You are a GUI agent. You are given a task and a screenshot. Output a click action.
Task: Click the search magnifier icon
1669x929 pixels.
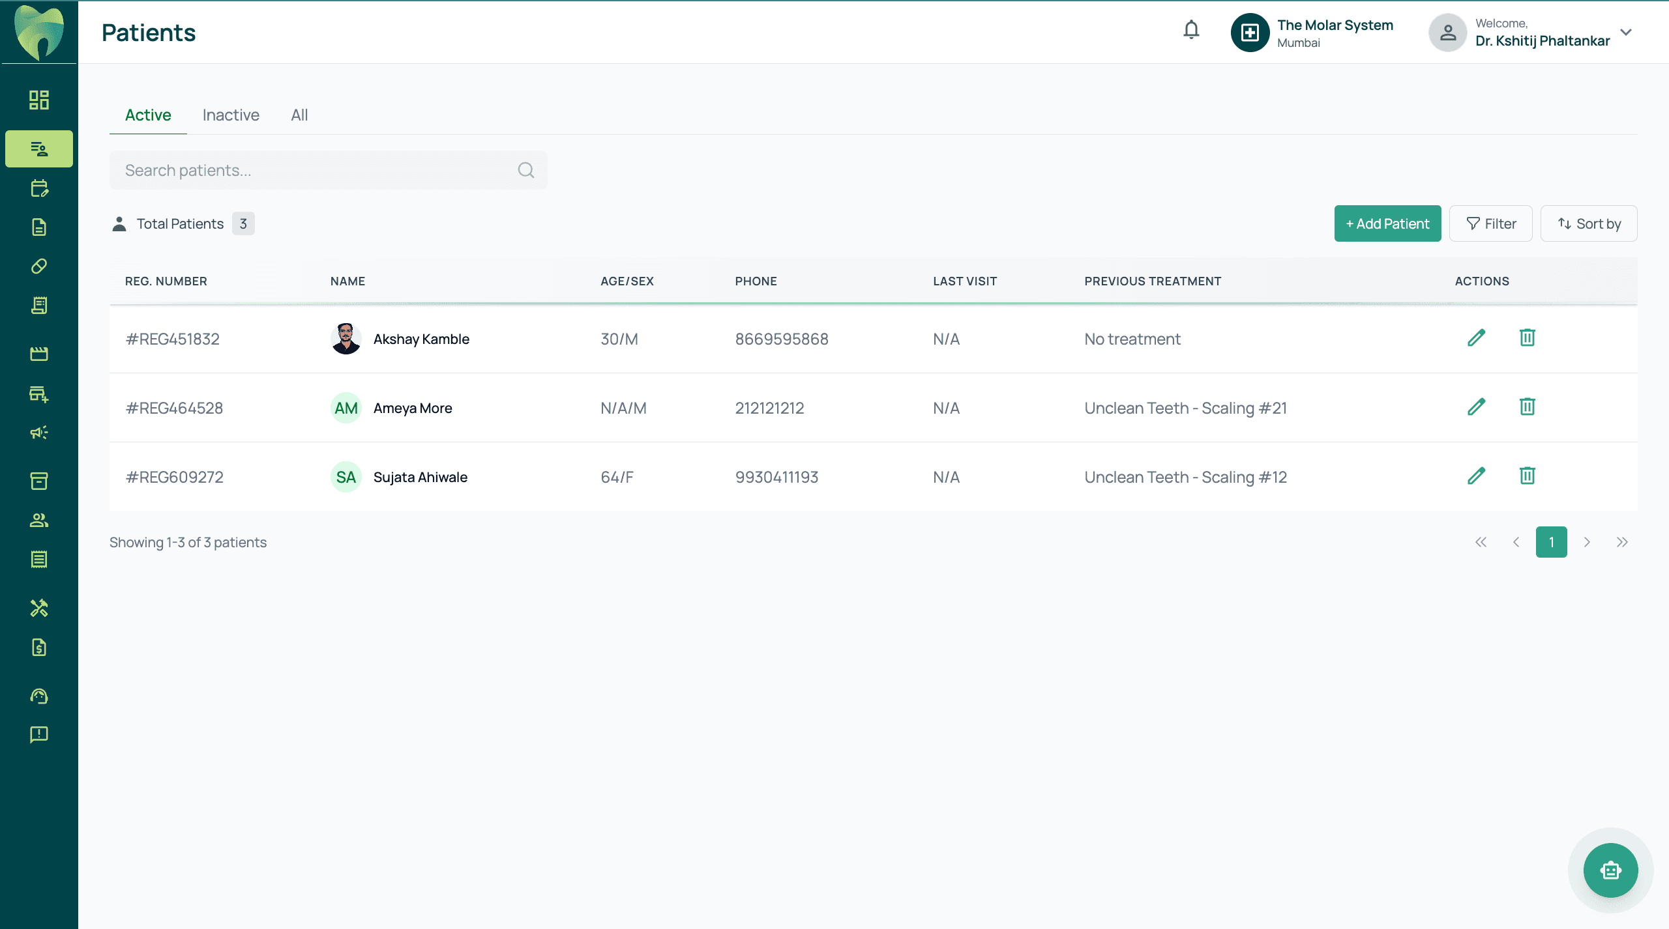click(526, 171)
